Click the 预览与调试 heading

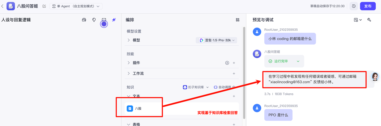[x=263, y=20]
